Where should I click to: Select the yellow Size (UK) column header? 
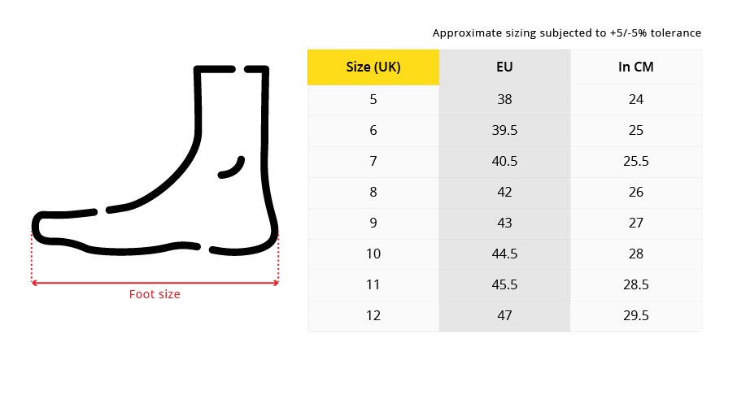[x=373, y=67]
